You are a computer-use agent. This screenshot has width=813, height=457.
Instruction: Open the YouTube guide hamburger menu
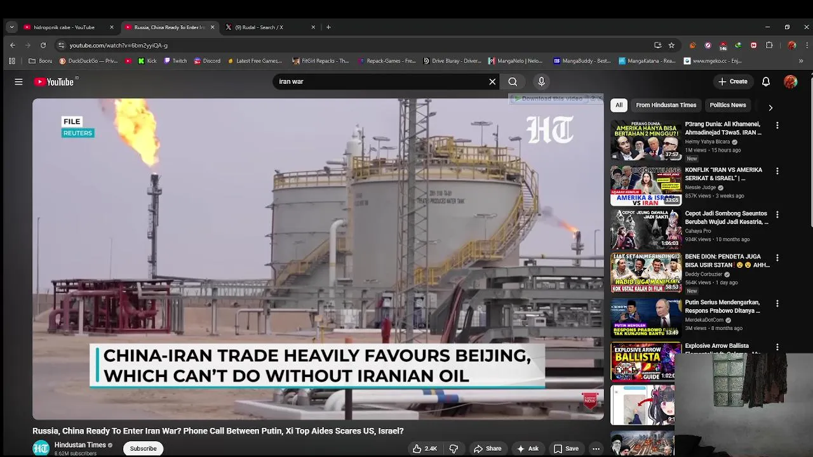click(18, 82)
